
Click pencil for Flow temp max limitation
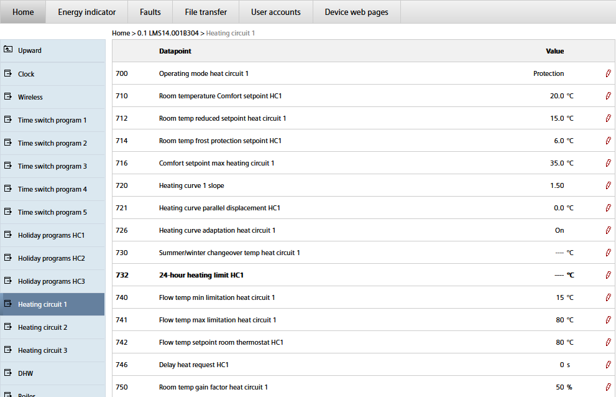coord(608,320)
